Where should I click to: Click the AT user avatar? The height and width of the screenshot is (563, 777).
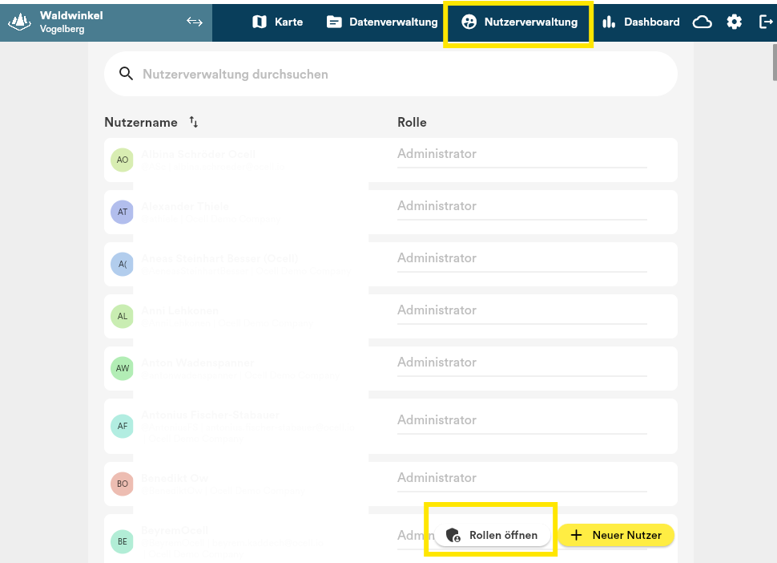(x=122, y=212)
